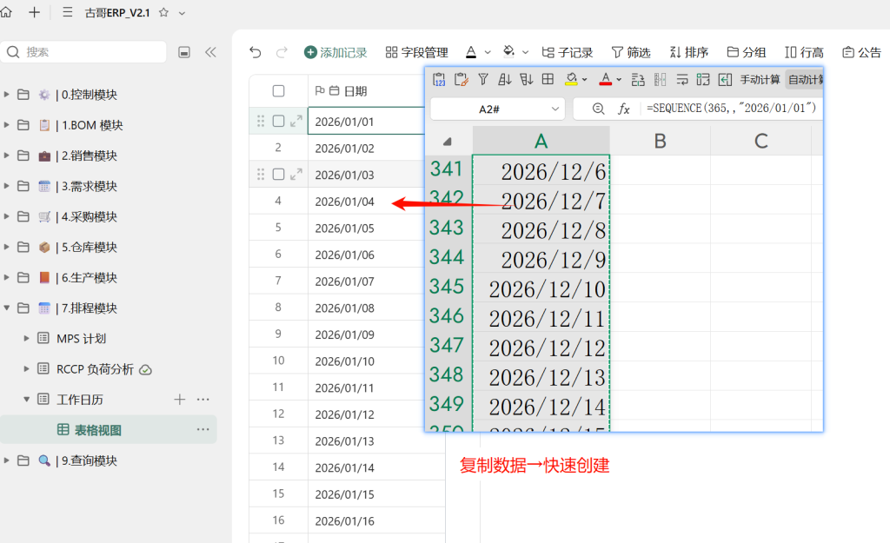
Task: Undo the last action
Action: [x=256, y=53]
